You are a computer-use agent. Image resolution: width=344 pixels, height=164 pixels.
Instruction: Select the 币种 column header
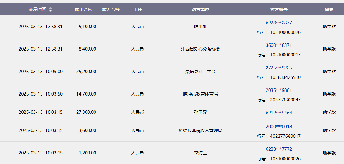pyautogui.click(x=137, y=10)
